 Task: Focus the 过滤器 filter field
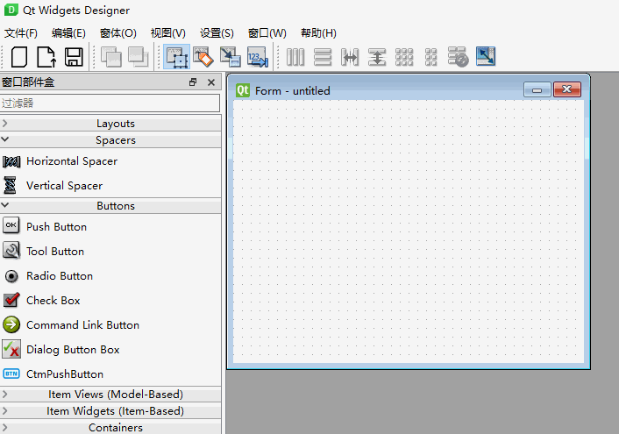click(x=110, y=103)
